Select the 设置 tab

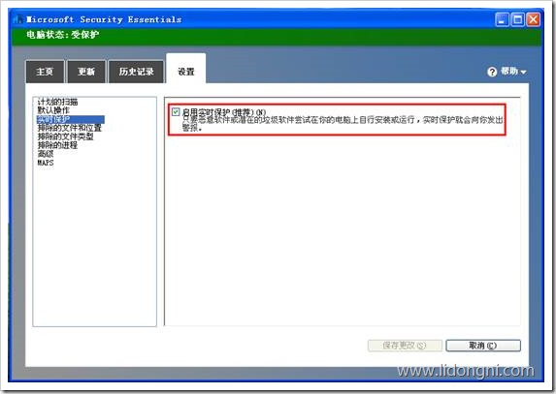(x=185, y=70)
